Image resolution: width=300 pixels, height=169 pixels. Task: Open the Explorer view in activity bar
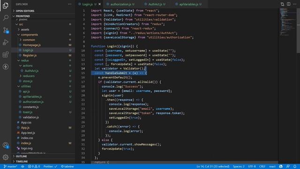[x=5, y=5]
